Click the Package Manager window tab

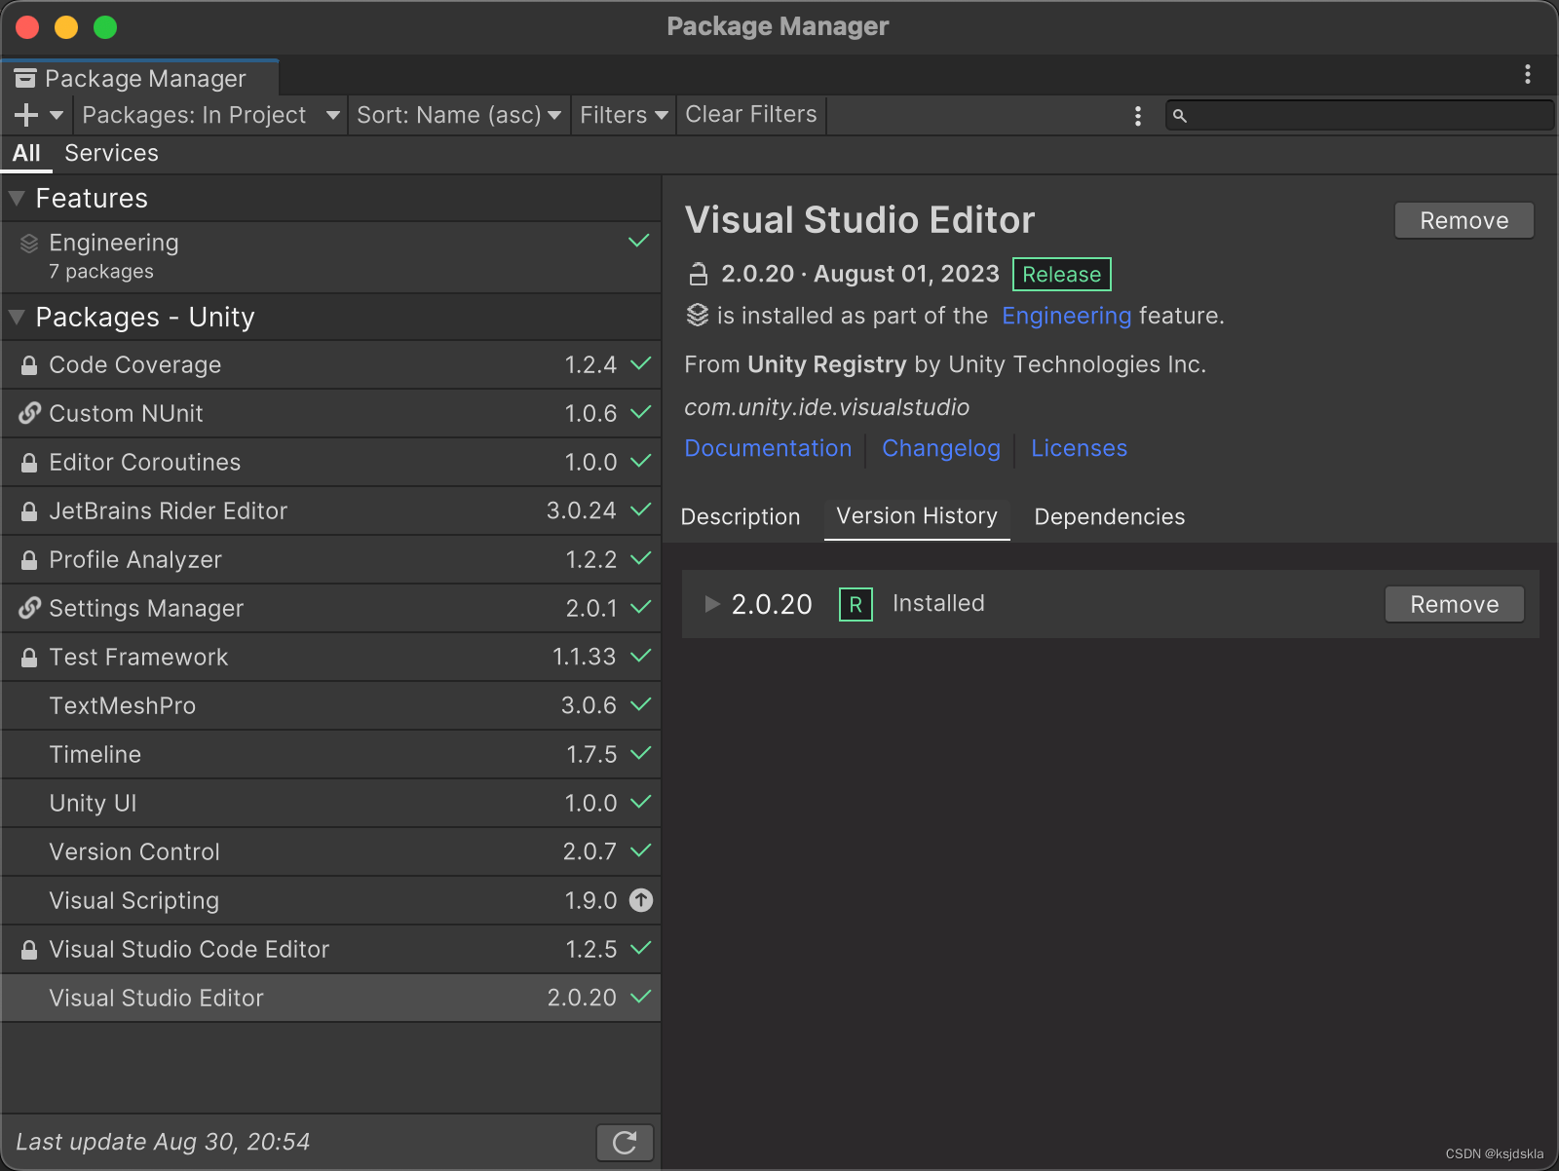pos(140,78)
